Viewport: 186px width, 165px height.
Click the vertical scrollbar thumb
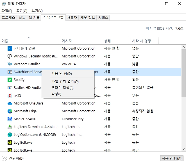pyautogui.click(x=183, y=73)
